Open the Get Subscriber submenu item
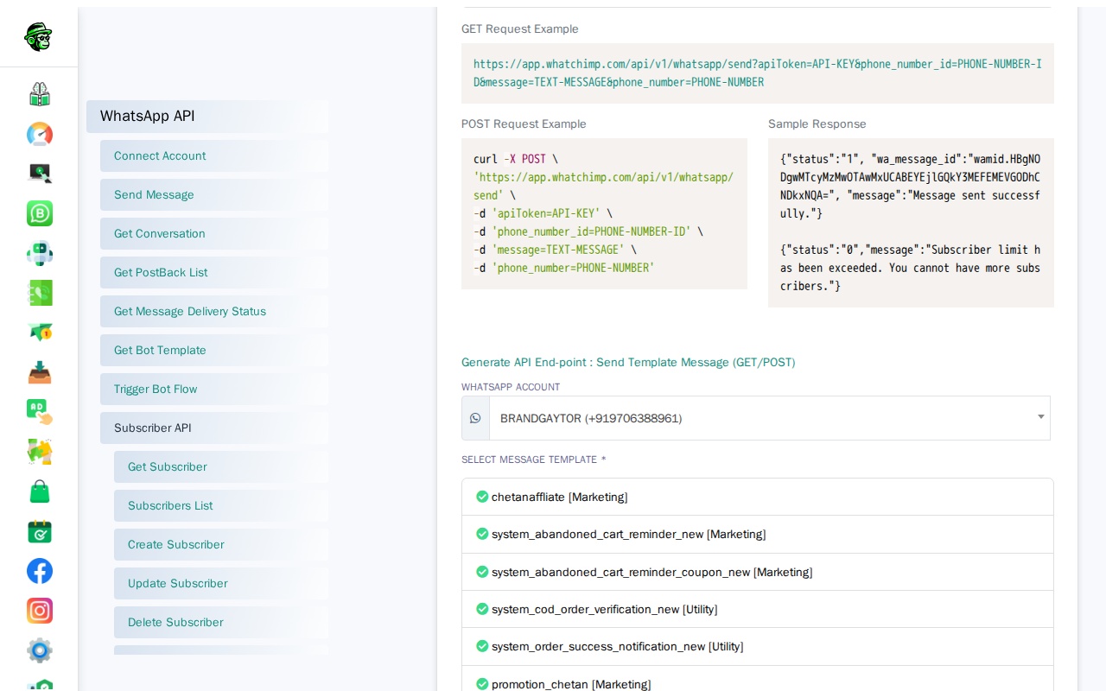The image size is (1106, 691). (221, 467)
